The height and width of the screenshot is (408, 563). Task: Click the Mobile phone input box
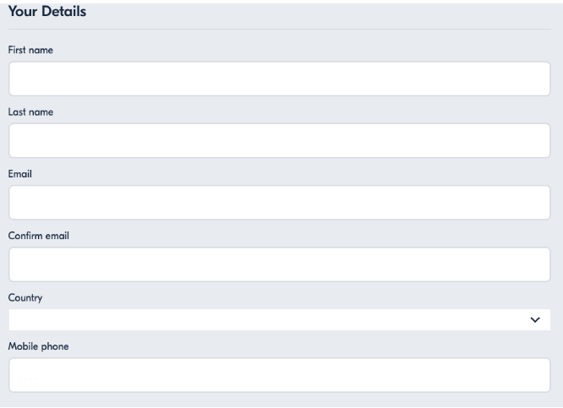click(279, 375)
